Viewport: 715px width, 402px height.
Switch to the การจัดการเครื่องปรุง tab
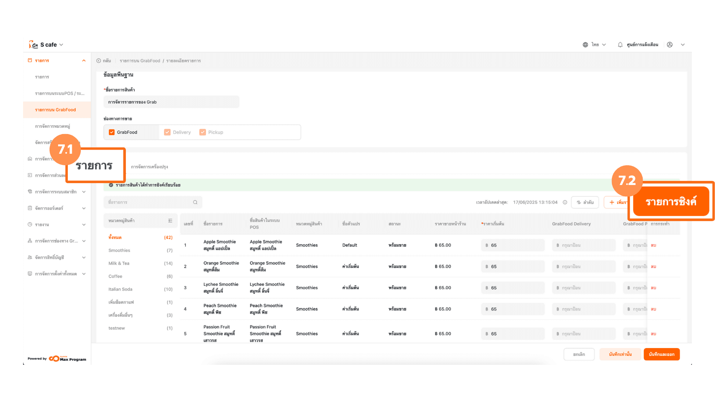coord(149,167)
